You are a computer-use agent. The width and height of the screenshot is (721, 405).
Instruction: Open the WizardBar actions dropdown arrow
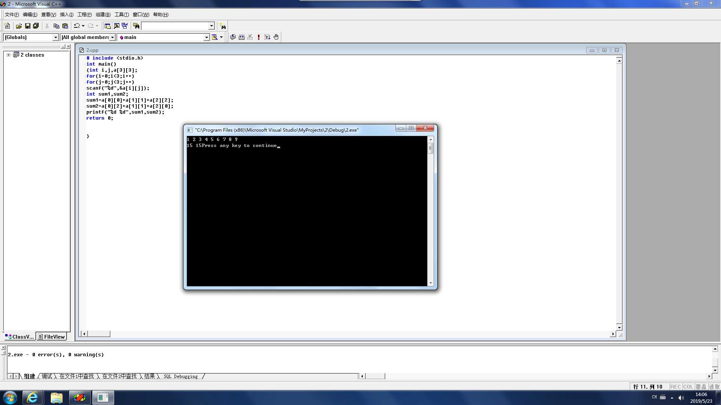tap(222, 37)
